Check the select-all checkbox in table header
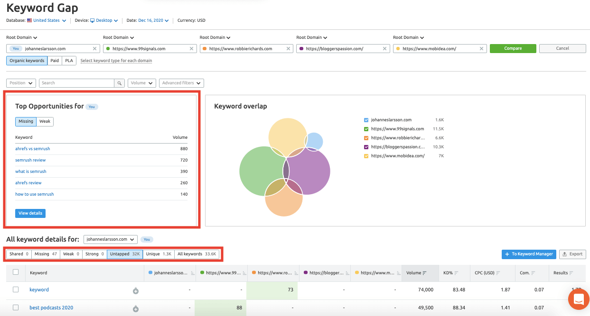 point(16,272)
